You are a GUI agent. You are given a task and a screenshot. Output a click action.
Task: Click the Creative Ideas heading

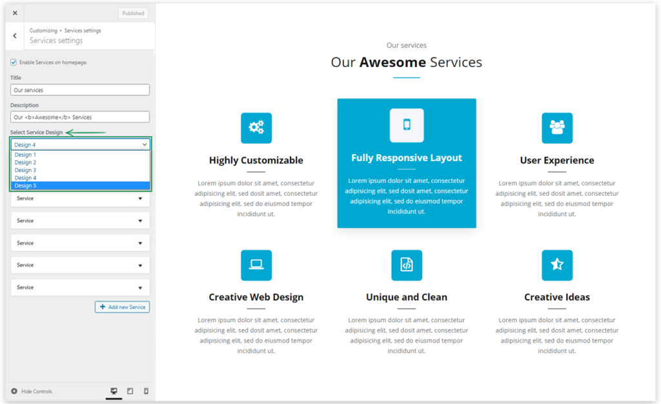(557, 297)
